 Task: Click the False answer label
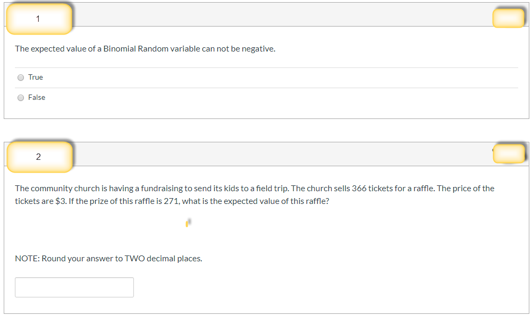(x=38, y=97)
